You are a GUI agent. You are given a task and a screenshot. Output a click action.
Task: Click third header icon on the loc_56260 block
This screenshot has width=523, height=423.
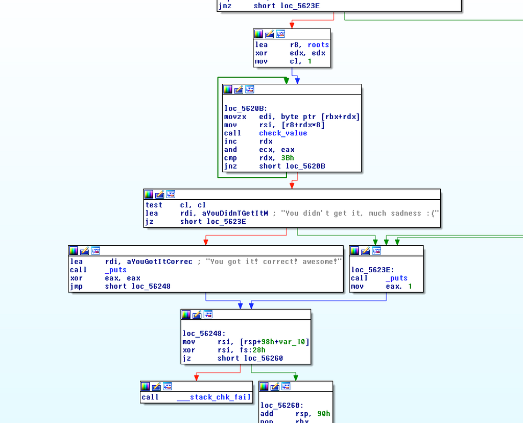point(286,387)
